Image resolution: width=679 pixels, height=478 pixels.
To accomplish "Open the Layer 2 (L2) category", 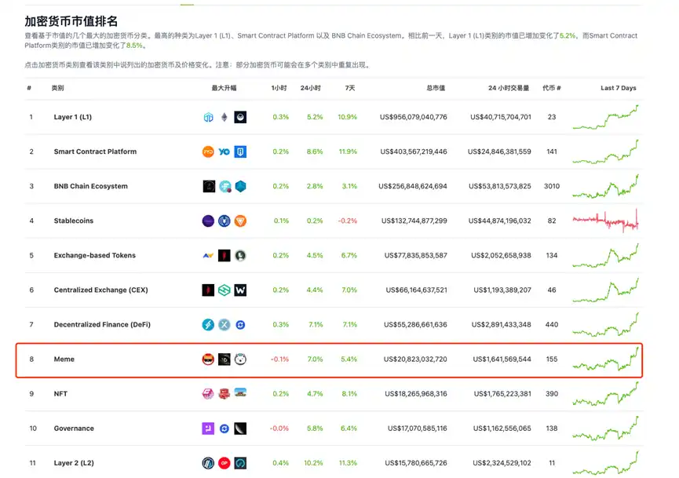I will click(x=74, y=463).
